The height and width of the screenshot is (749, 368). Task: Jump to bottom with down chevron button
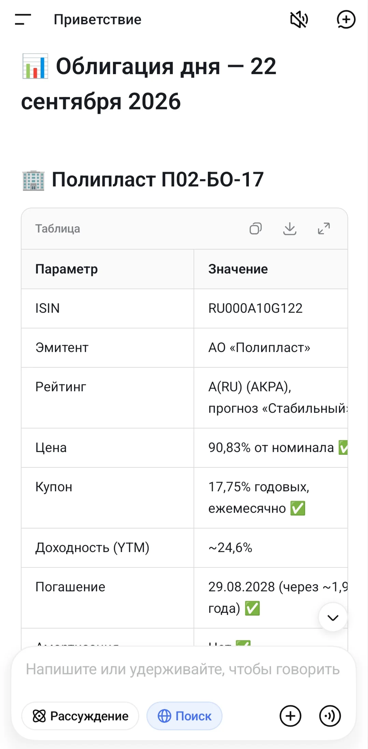(333, 617)
